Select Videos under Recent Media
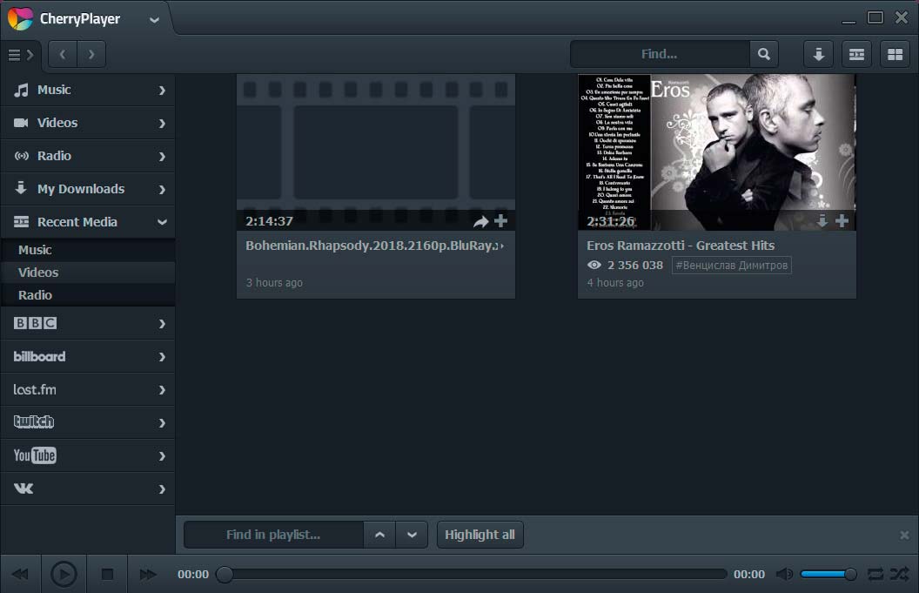The height and width of the screenshot is (593, 919). tap(88, 273)
